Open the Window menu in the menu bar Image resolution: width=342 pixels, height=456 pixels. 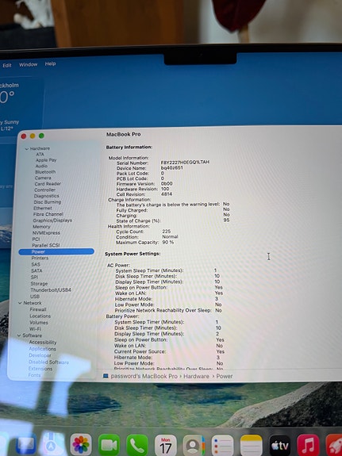click(x=29, y=64)
